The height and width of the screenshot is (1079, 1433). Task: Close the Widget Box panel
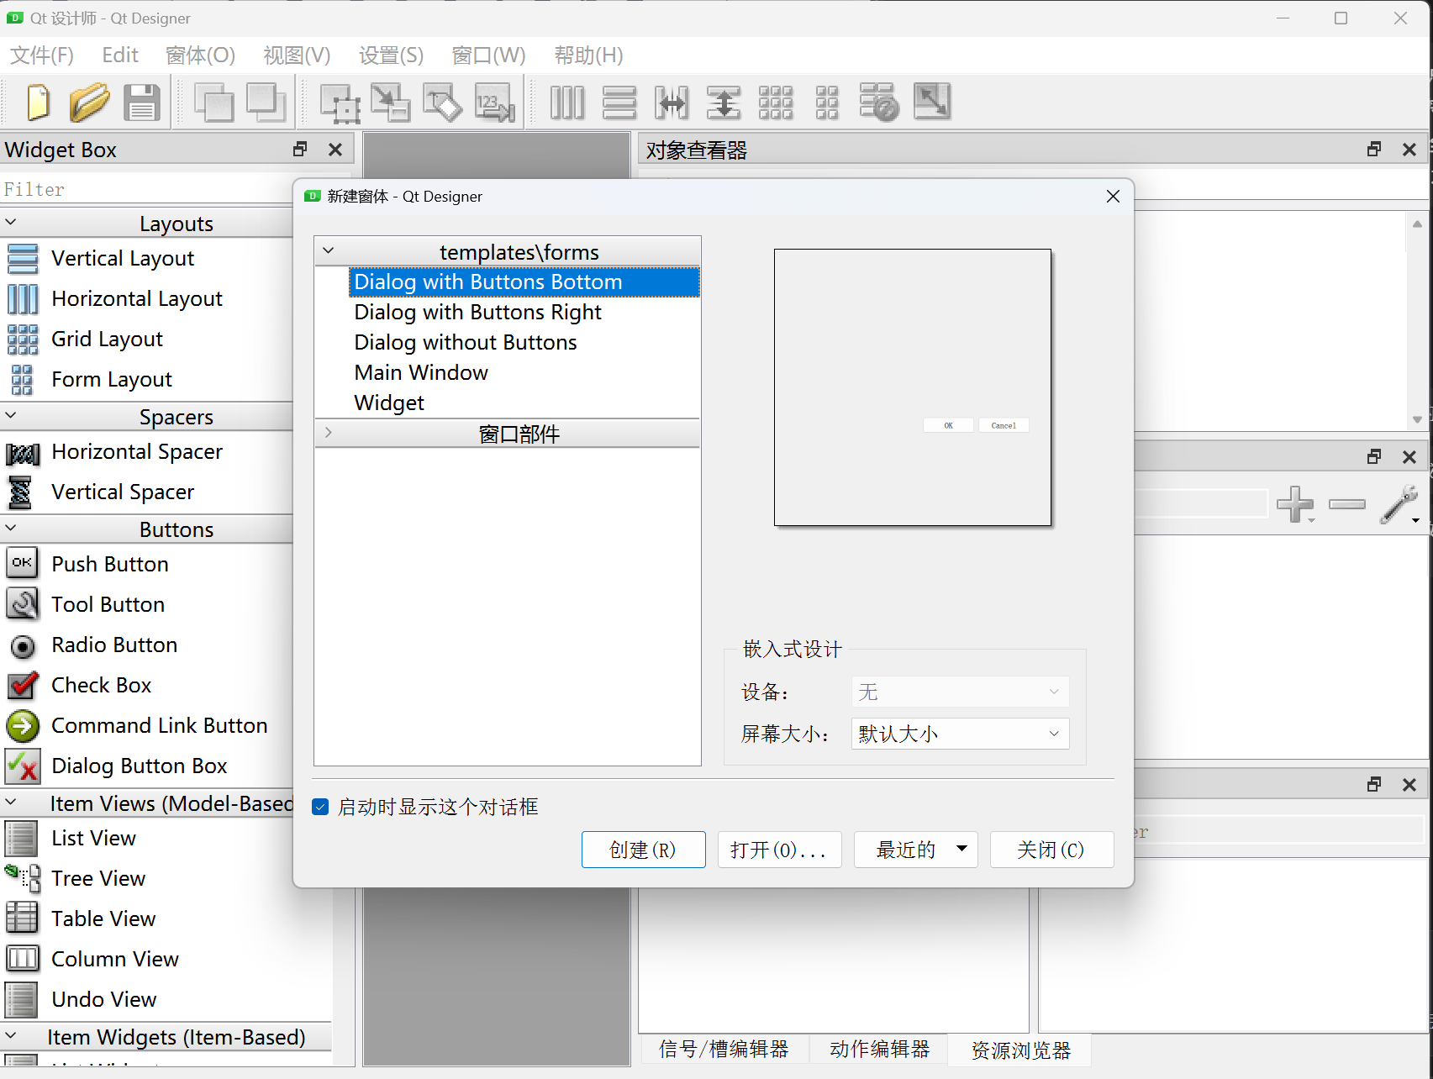click(x=335, y=150)
